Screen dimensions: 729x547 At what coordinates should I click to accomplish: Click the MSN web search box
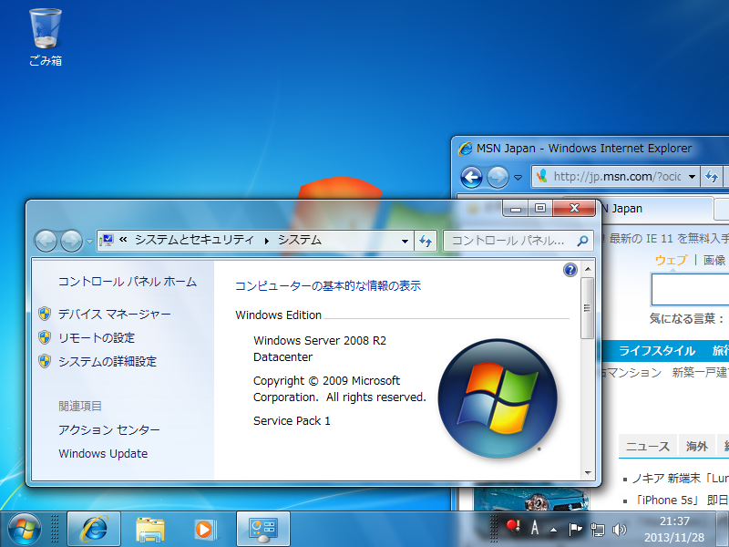690,289
